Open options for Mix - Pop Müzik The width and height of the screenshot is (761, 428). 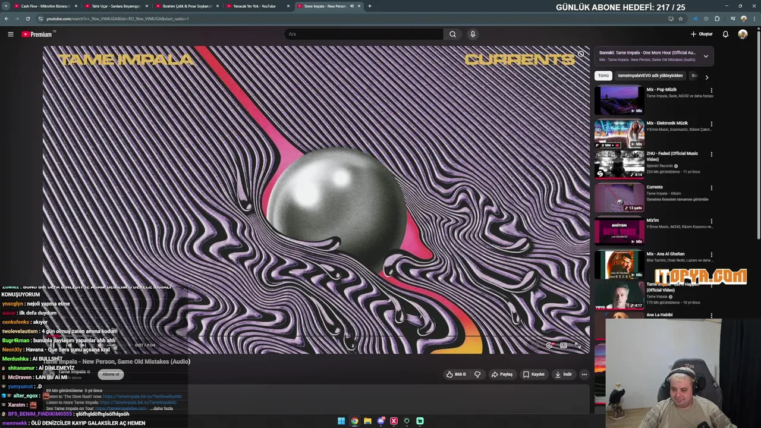711,91
